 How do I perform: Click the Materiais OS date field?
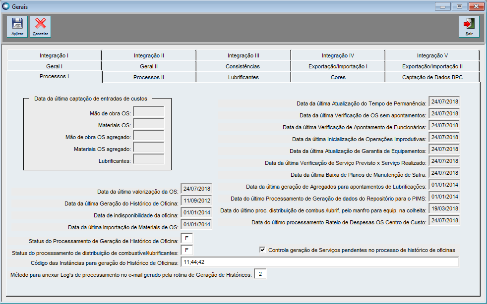click(x=149, y=124)
